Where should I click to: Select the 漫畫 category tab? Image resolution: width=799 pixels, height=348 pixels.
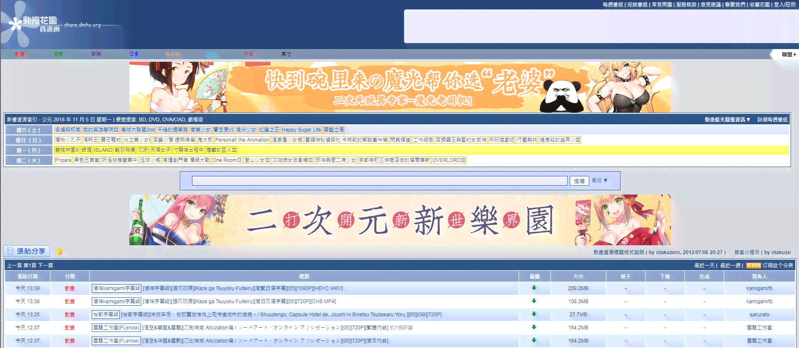coord(58,54)
